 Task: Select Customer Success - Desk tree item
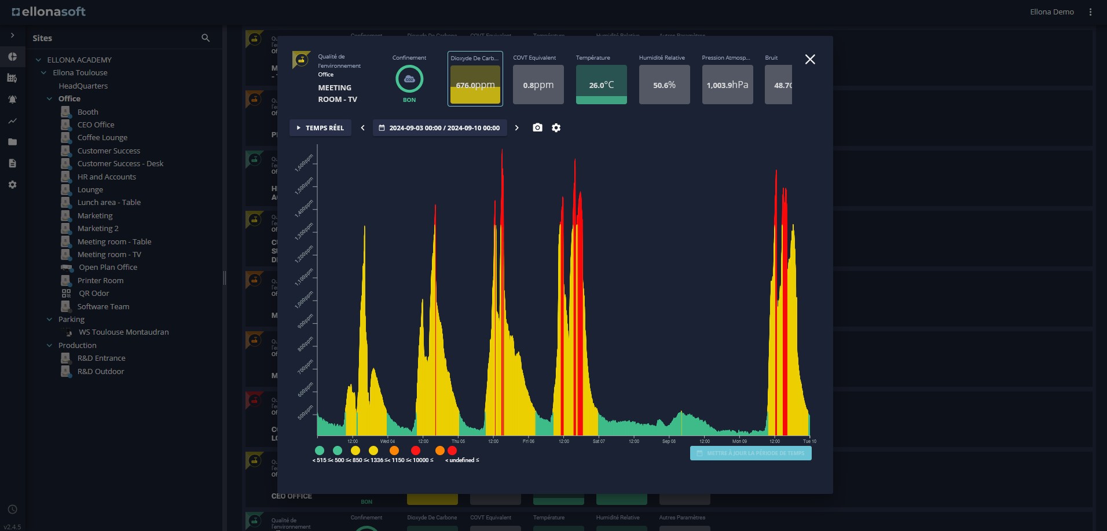120,163
